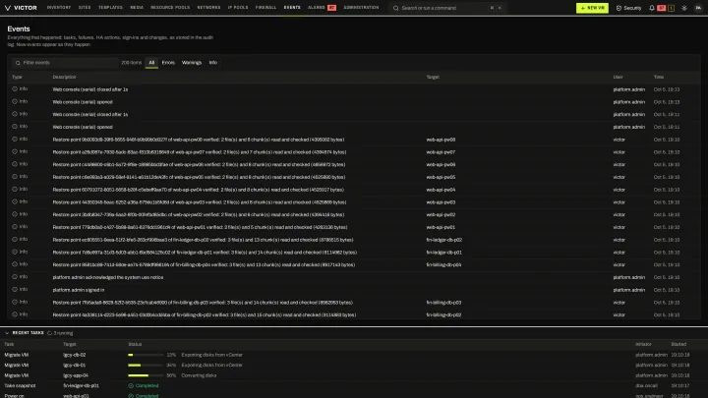The image size is (708, 398).
Task: Click the Take snapshot task name
Action: coord(20,386)
